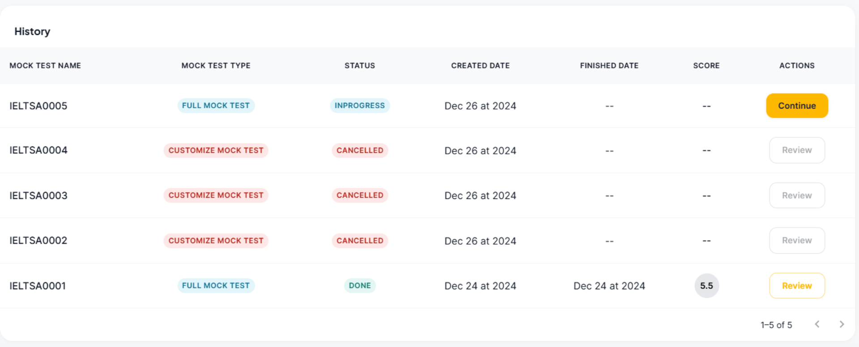The image size is (859, 347).
Task: Click Mock Test Name column header
Action: click(45, 66)
